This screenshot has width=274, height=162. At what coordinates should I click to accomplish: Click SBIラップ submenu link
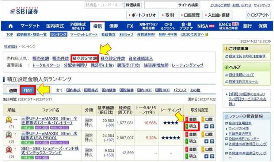[x=126, y=35]
